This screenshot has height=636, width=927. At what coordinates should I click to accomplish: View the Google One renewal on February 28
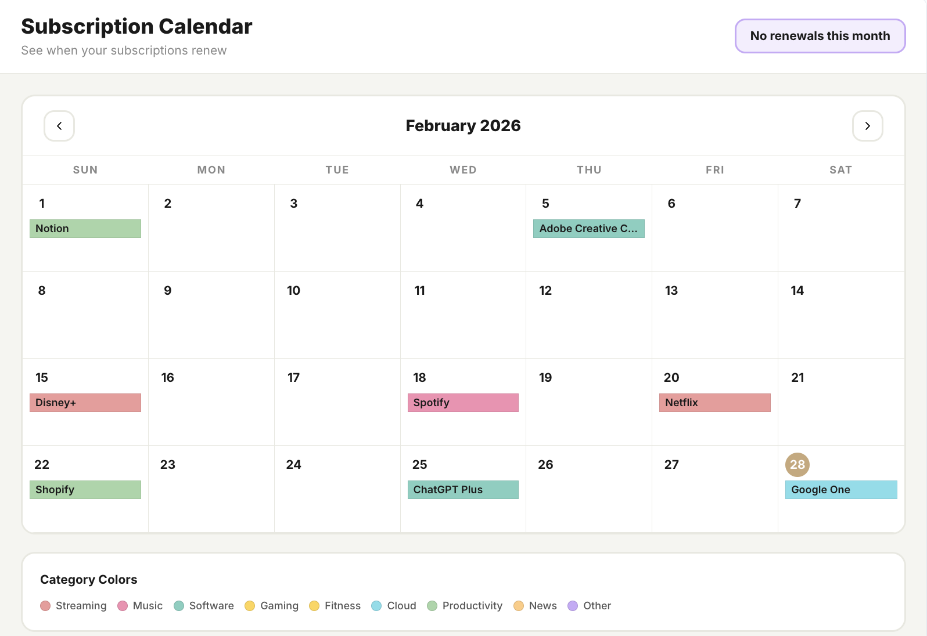tap(840, 489)
